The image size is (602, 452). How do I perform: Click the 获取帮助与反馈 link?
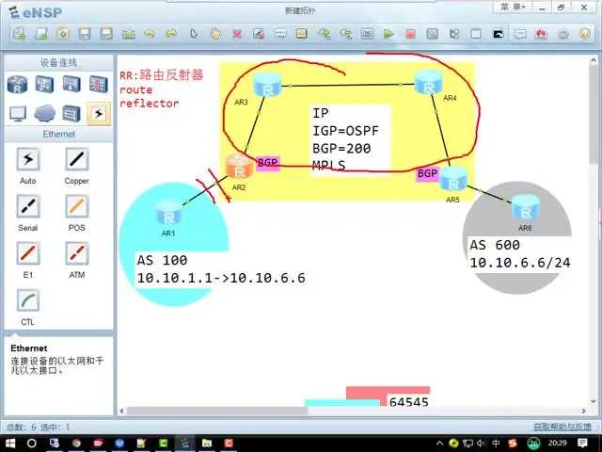coord(564,427)
